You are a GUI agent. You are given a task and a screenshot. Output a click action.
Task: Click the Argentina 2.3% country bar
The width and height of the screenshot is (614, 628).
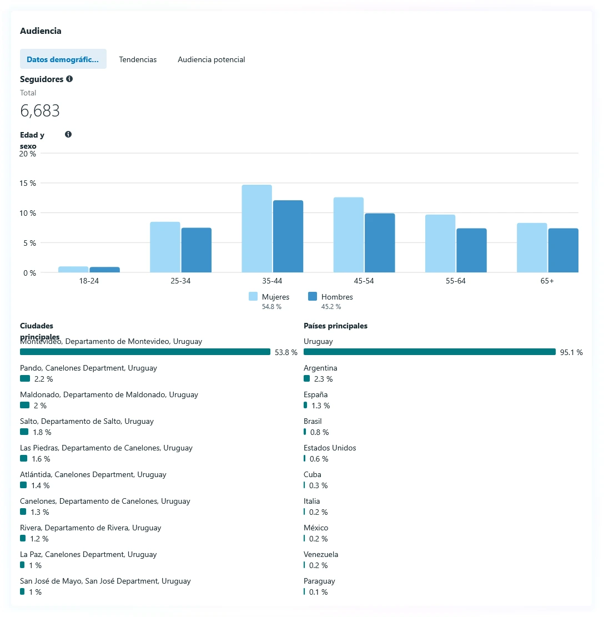click(x=307, y=379)
